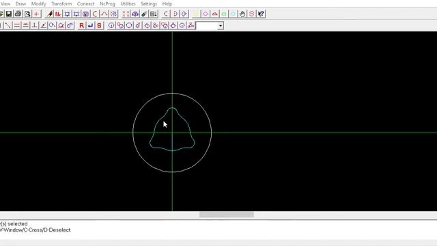Viewport: 437px width, 246px height.
Task: Open the toolbar combo box dropdown arrow
Action: coord(221,26)
